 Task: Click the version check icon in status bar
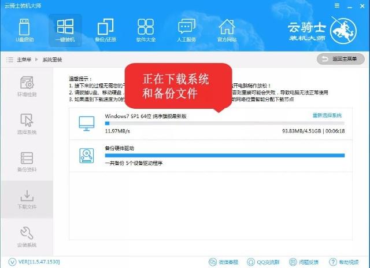pyautogui.click(x=12, y=262)
